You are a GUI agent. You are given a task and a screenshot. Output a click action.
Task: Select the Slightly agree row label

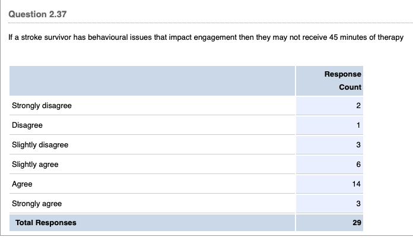coord(35,165)
